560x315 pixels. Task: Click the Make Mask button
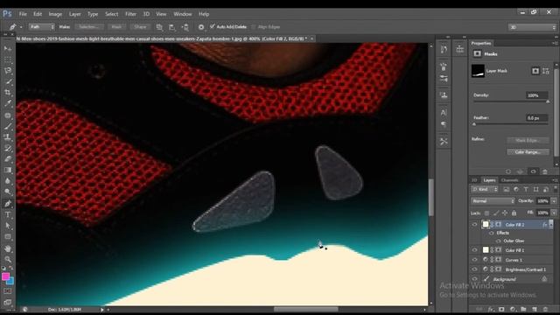pos(116,27)
